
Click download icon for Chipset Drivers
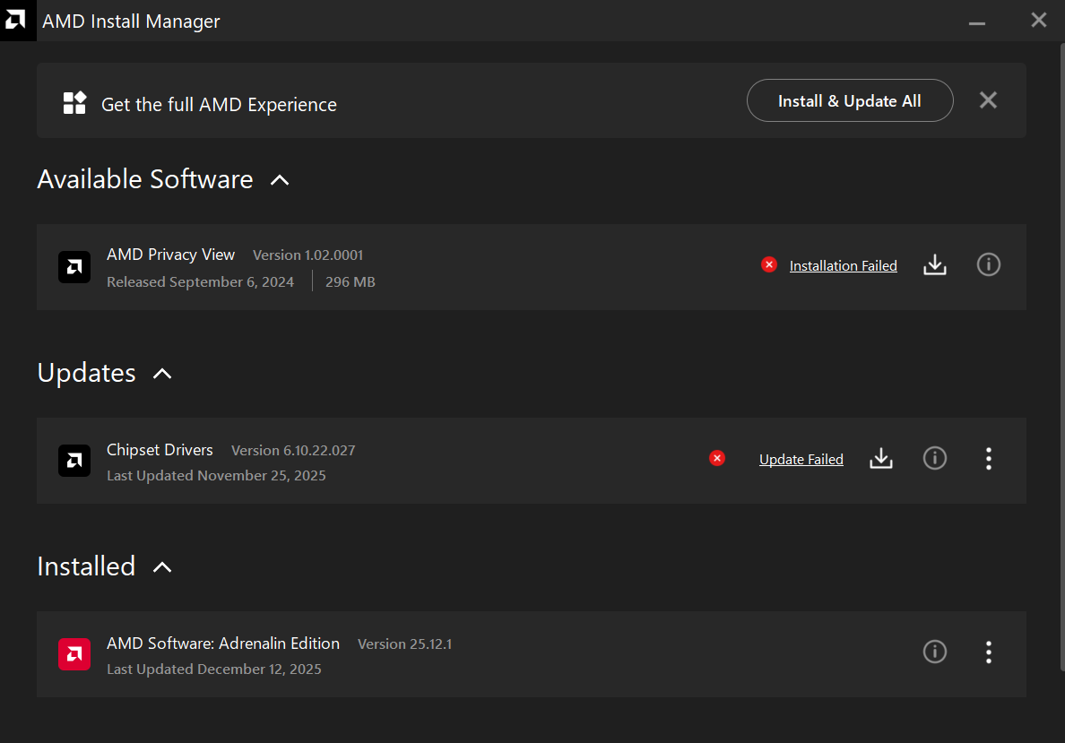tap(881, 459)
